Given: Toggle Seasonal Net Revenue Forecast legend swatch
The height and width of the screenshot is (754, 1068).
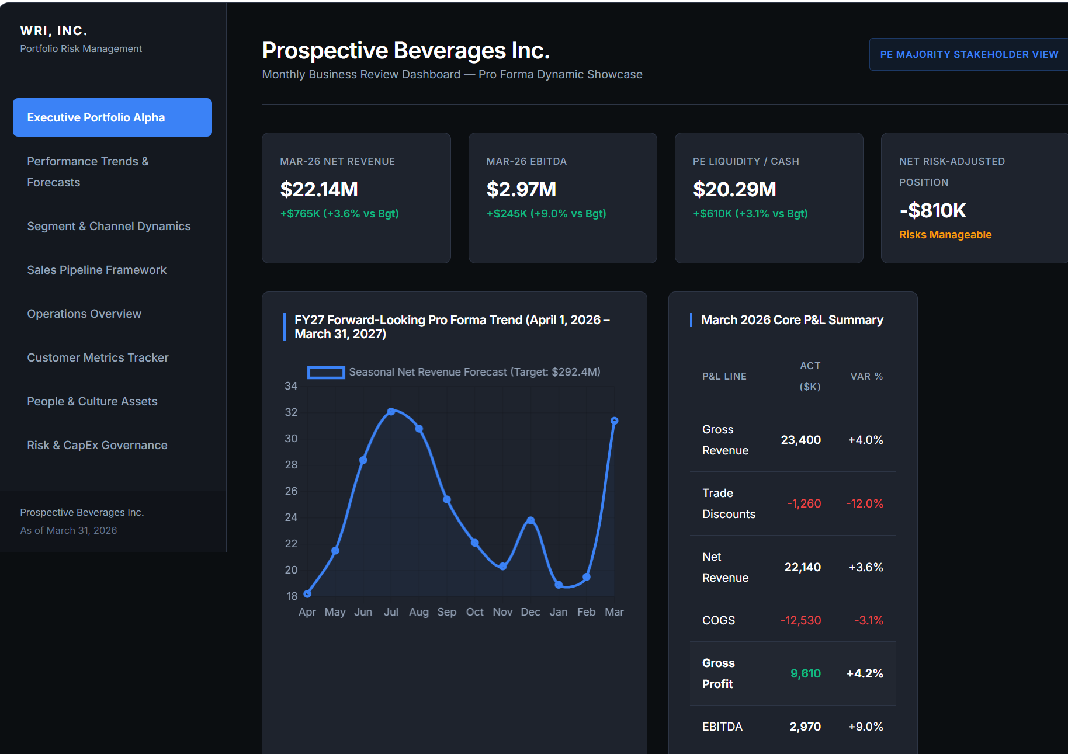Looking at the screenshot, I should [326, 372].
